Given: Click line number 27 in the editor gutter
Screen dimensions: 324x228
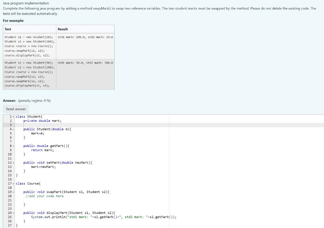Looking at the screenshot, I should click(10, 225).
